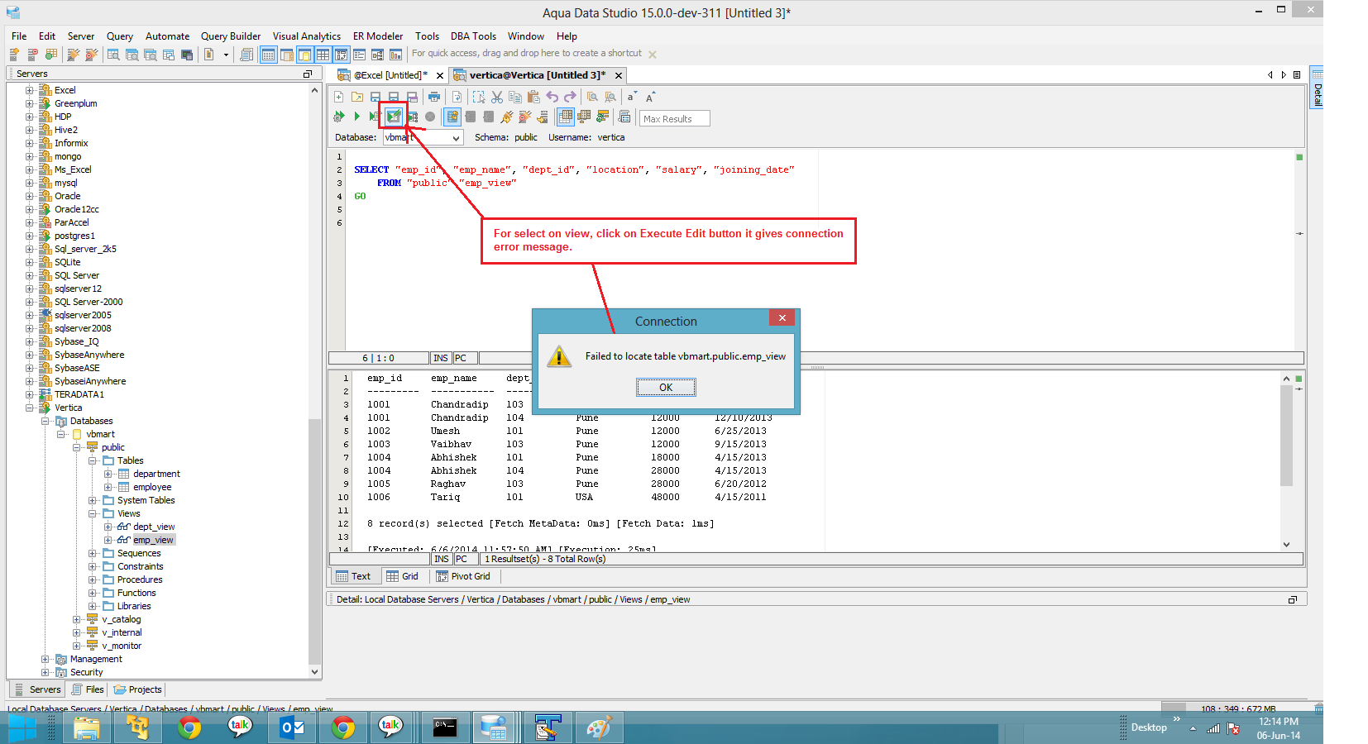1368x744 pixels.
Task: Select the emp_view tree item
Action: tap(153, 540)
